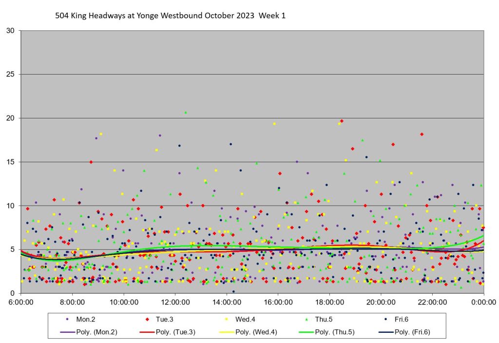Click the Fri.6 point near zero at 14:15
This screenshot has height=343, width=499.
click(x=233, y=291)
